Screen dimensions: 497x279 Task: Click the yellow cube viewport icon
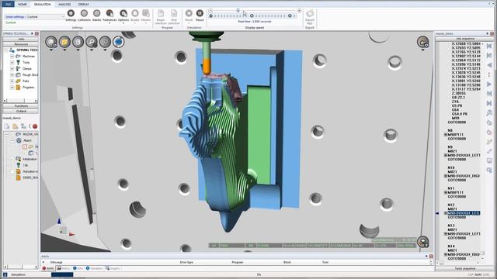[64, 42]
